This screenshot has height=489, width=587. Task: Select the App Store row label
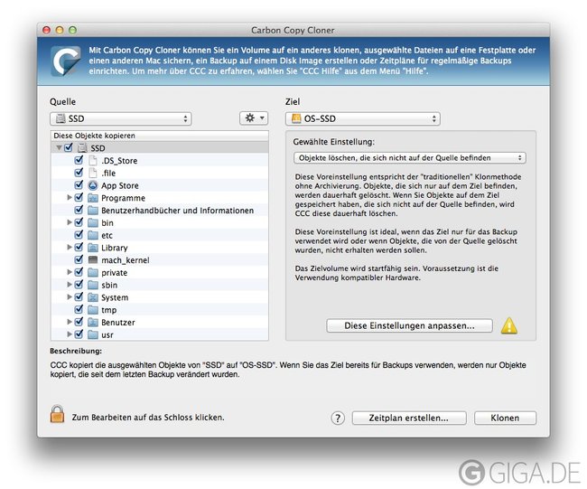(120, 185)
